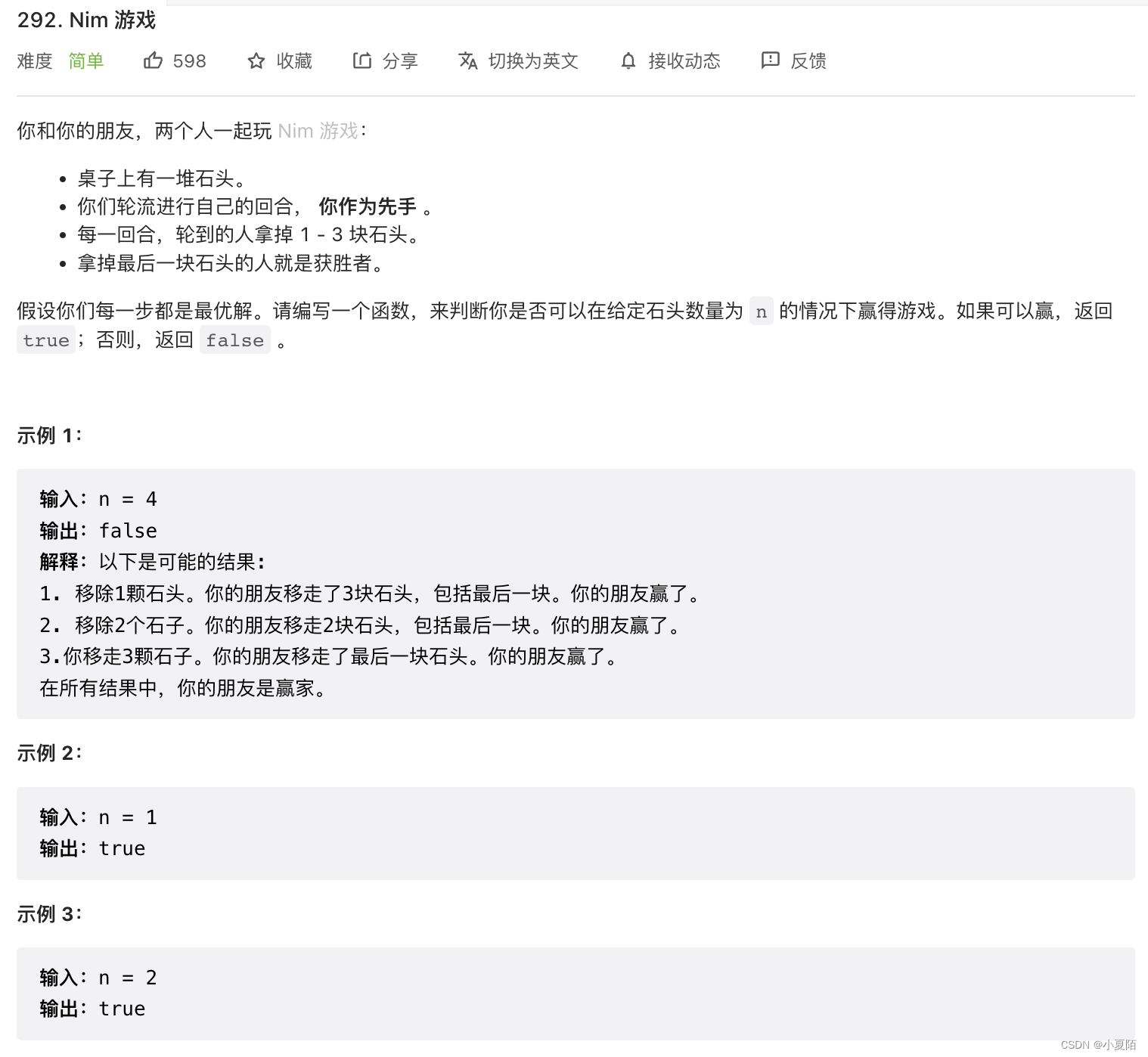Click the inline code true
The width and height of the screenshot is (1148, 1057).
click(x=46, y=340)
